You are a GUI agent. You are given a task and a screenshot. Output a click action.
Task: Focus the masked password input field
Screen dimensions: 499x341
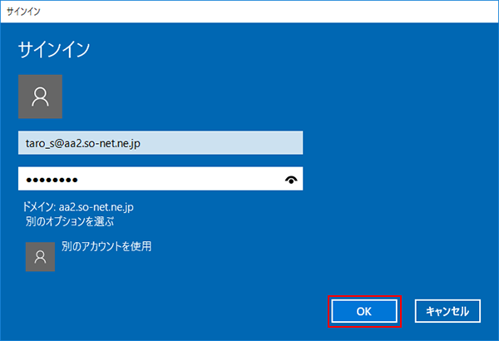[x=150, y=179]
